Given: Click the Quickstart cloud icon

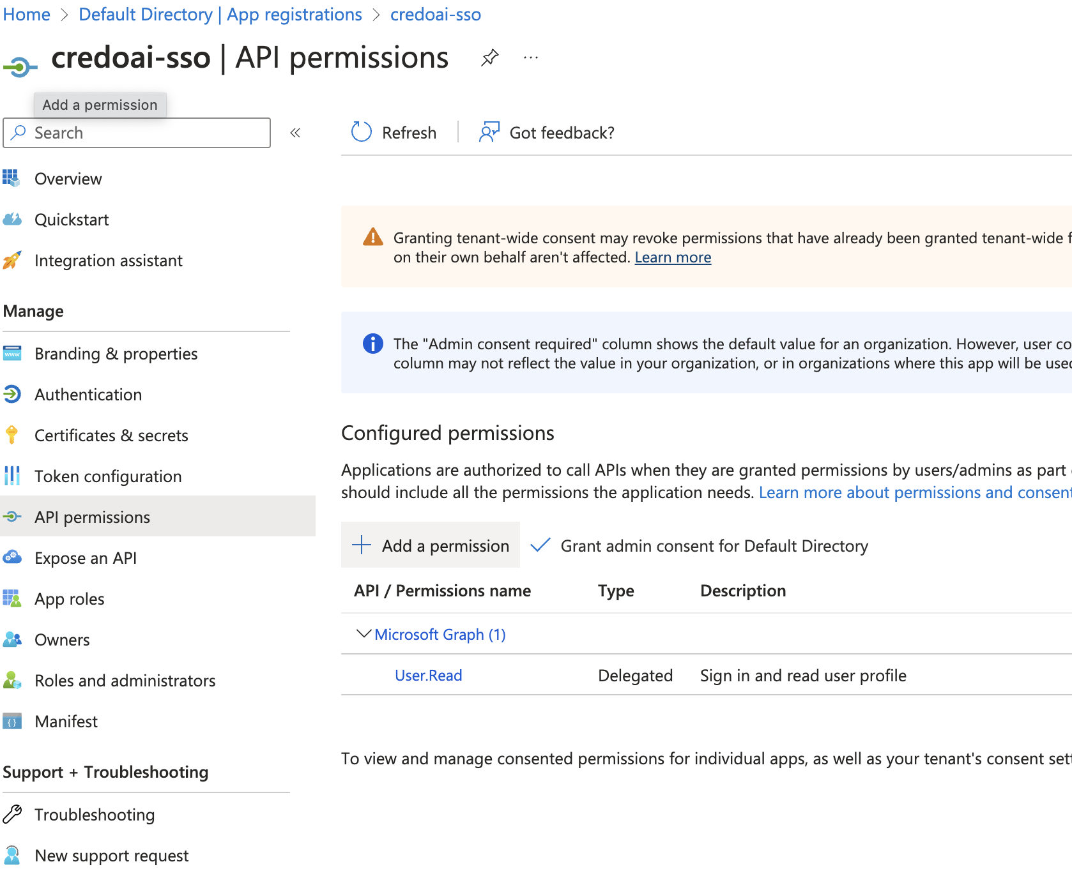Looking at the screenshot, I should pyautogui.click(x=11, y=219).
